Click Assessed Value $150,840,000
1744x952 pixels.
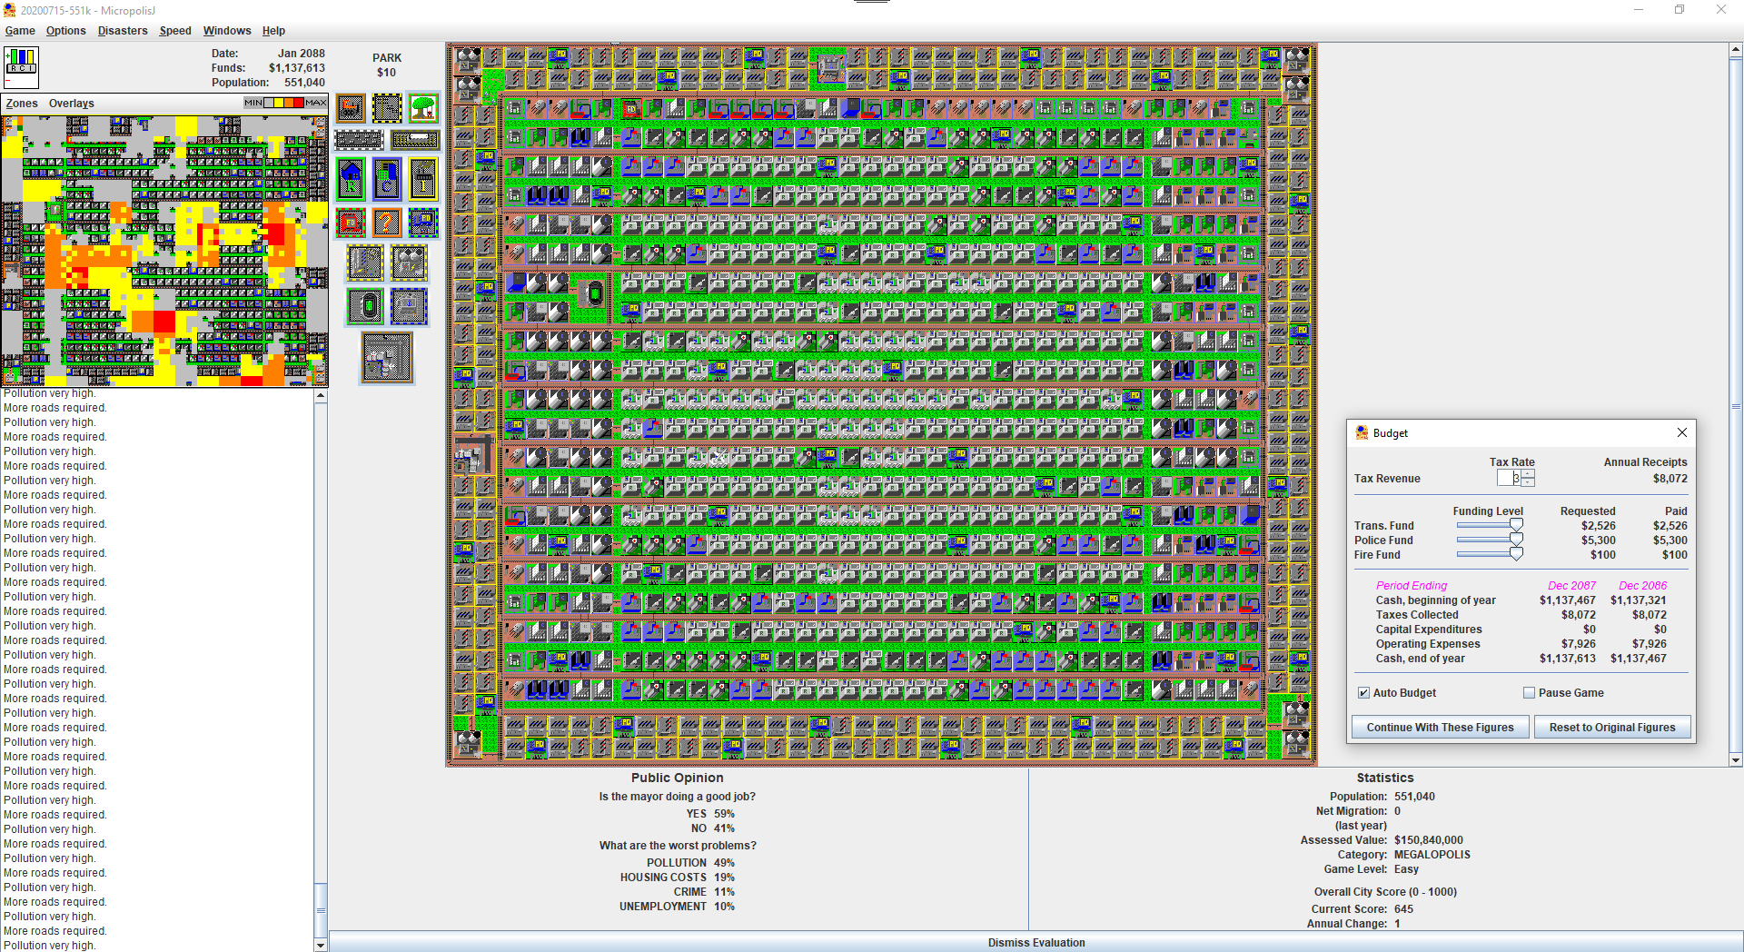click(x=1382, y=840)
